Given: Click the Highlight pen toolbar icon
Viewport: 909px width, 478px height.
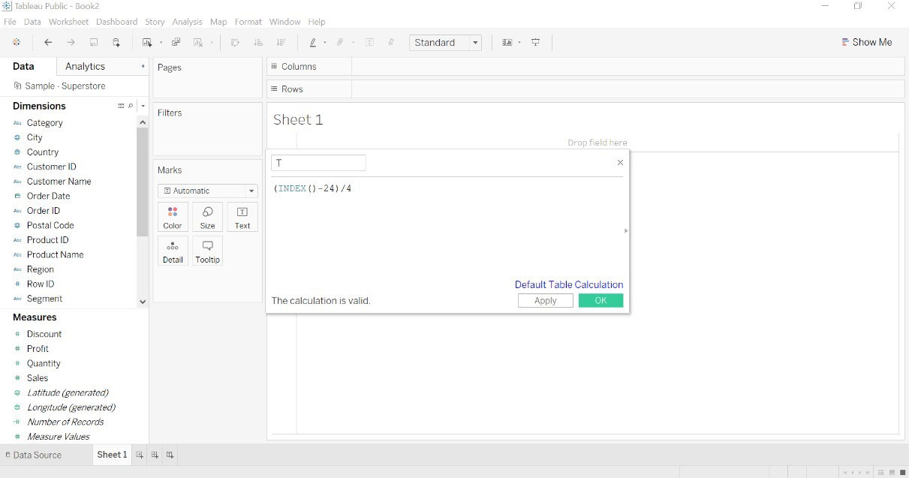Looking at the screenshot, I should pos(312,43).
